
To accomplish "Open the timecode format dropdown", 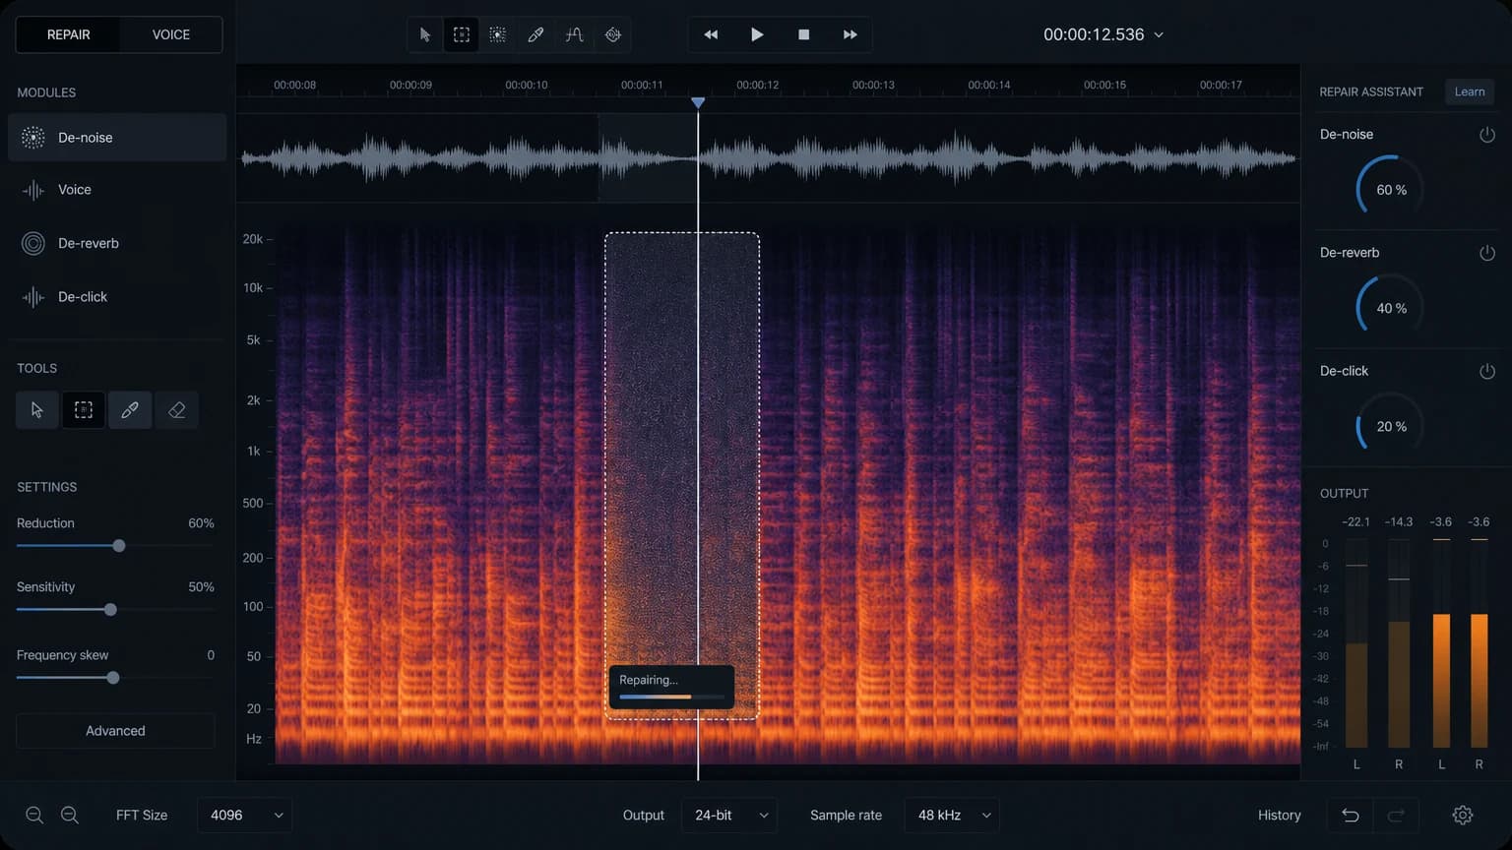I will (x=1159, y=34).
